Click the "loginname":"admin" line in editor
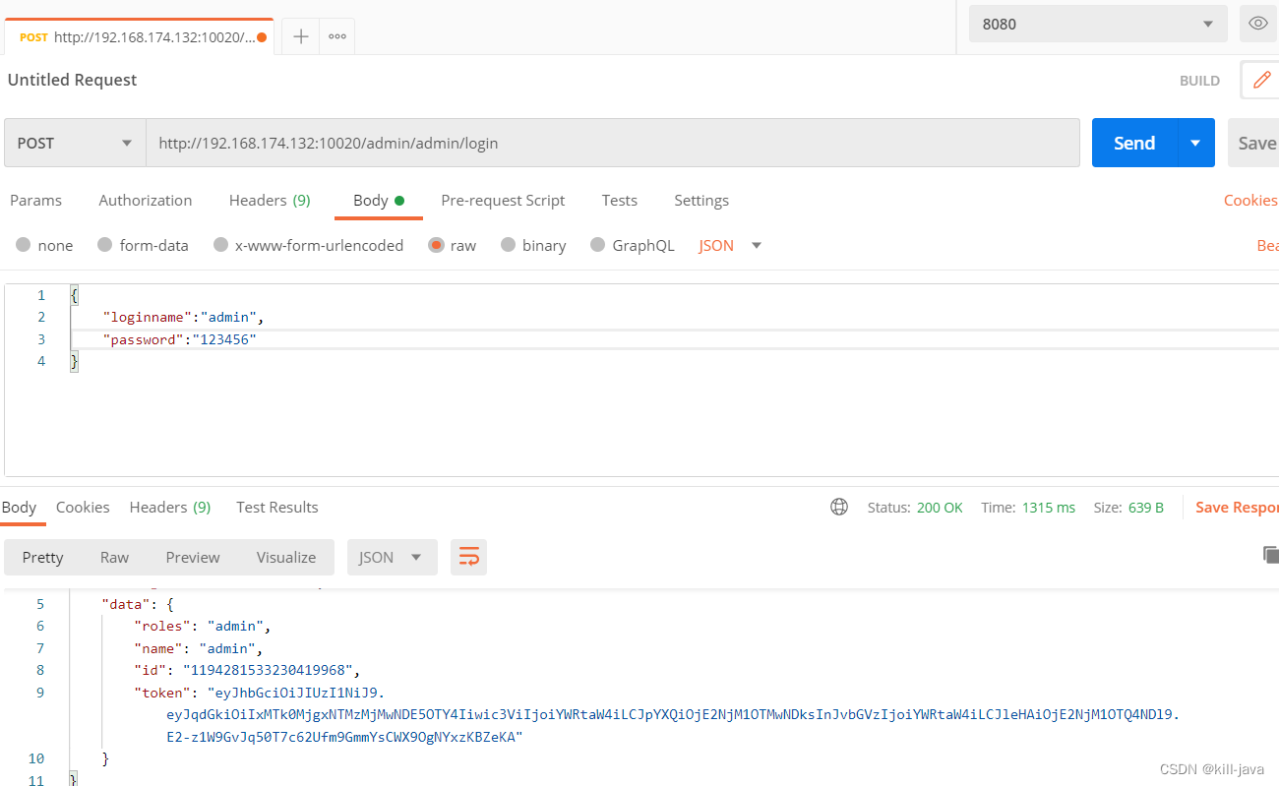The width and height of the screenshot is (1279, 786). point(184,317)
